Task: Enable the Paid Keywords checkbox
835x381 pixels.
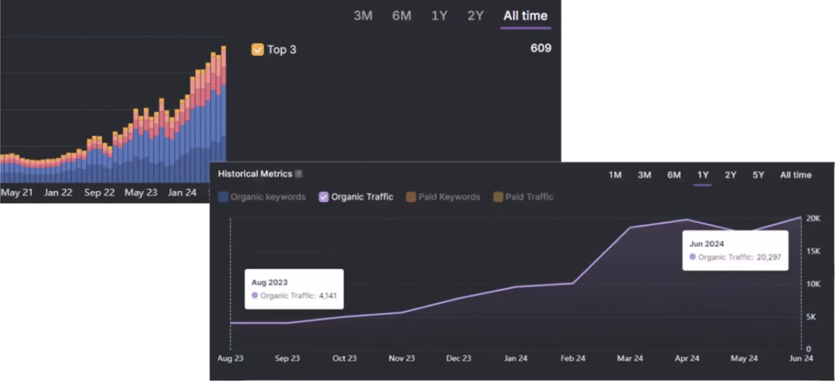Action: (411, 197)
